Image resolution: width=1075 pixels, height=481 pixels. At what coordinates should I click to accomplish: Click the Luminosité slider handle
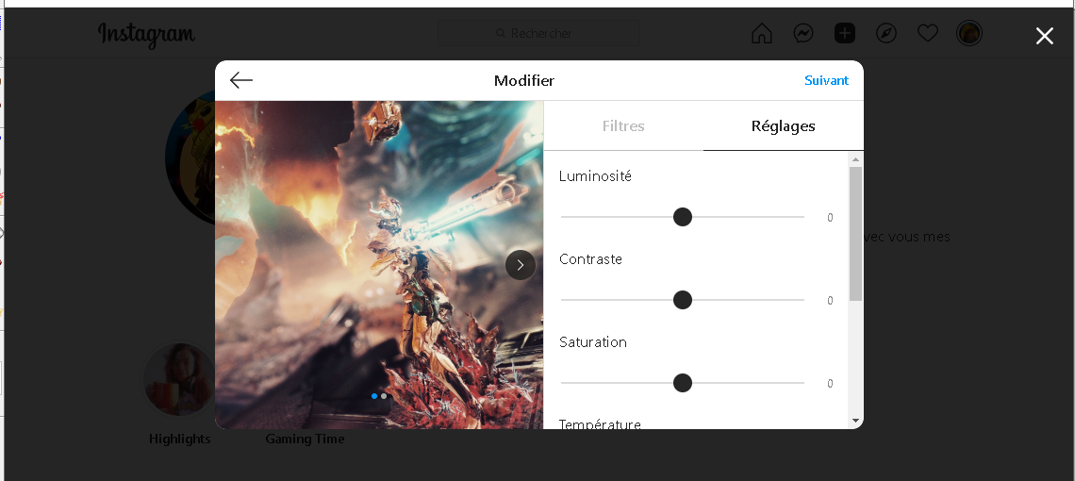682,217
